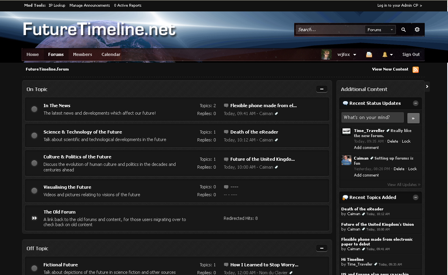Click the Recent Topics Added icon
The width and height of the screenshot is (448, 275).
[x=345, y=197]
